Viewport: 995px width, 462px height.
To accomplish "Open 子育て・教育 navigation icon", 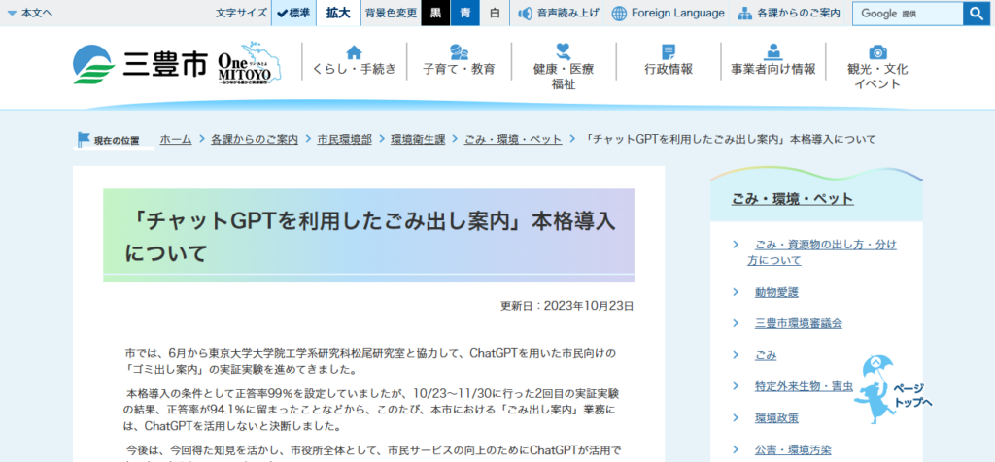I will click(459, 52).
